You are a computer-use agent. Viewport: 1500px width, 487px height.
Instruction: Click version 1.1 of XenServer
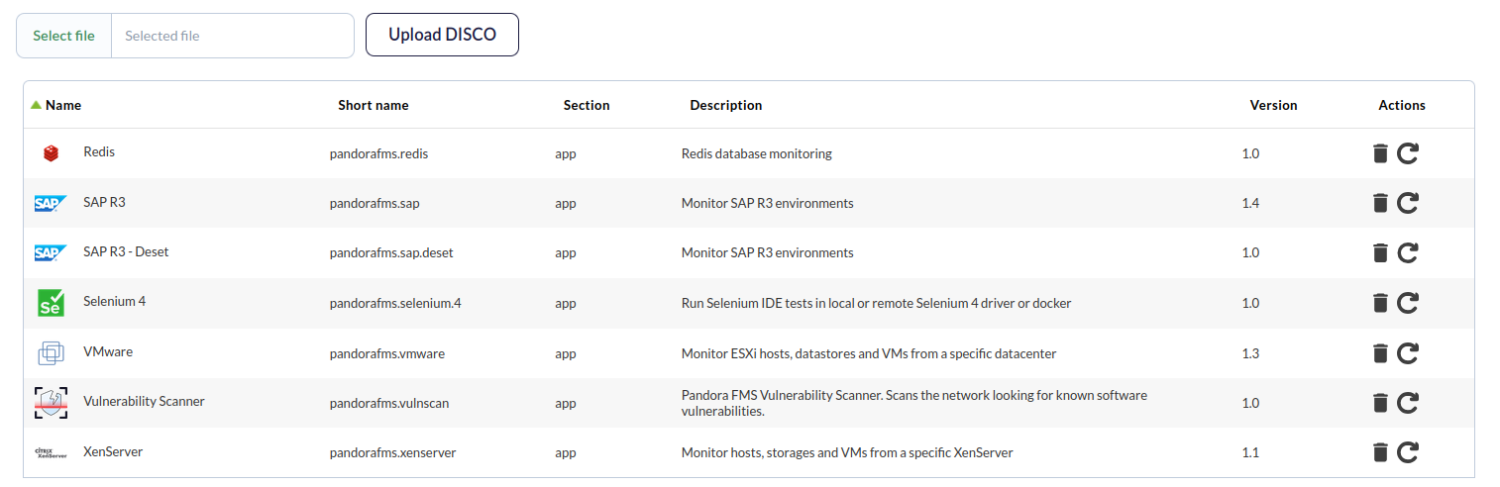click(x=1250, y=453)
